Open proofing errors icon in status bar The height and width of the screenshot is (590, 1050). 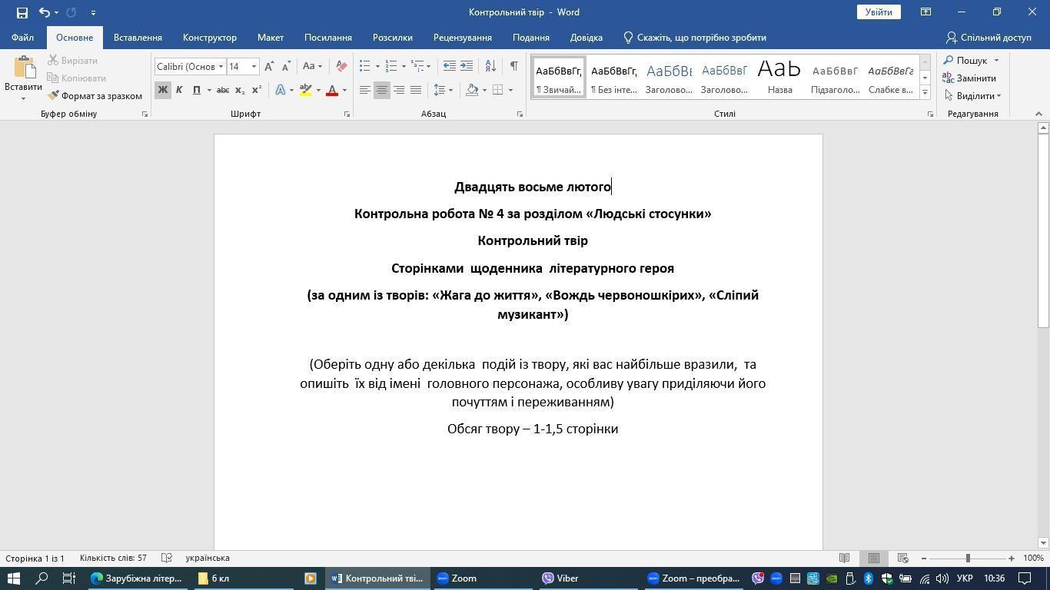pyautogui.click(x=166, y=558)
